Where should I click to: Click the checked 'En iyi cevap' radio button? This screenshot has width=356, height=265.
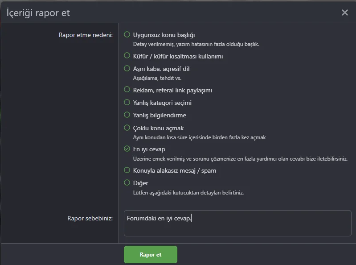tap(127, 149)
